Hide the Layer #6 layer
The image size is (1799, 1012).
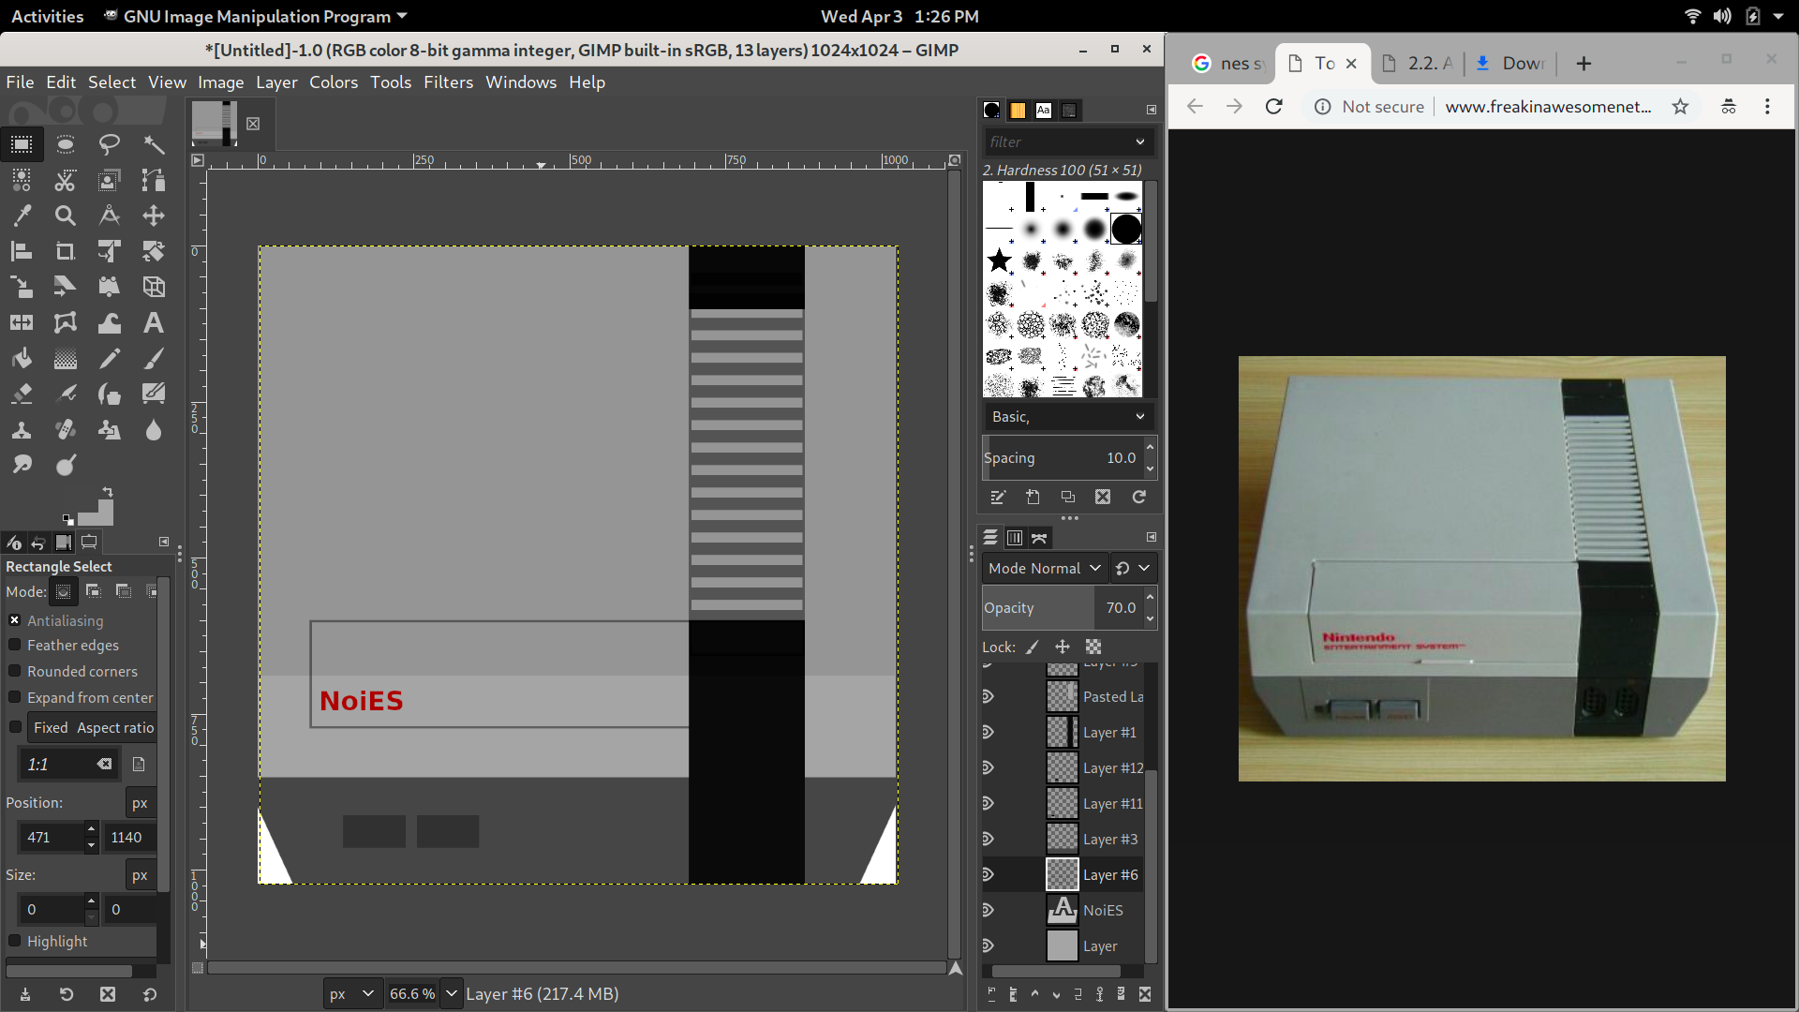988,874
